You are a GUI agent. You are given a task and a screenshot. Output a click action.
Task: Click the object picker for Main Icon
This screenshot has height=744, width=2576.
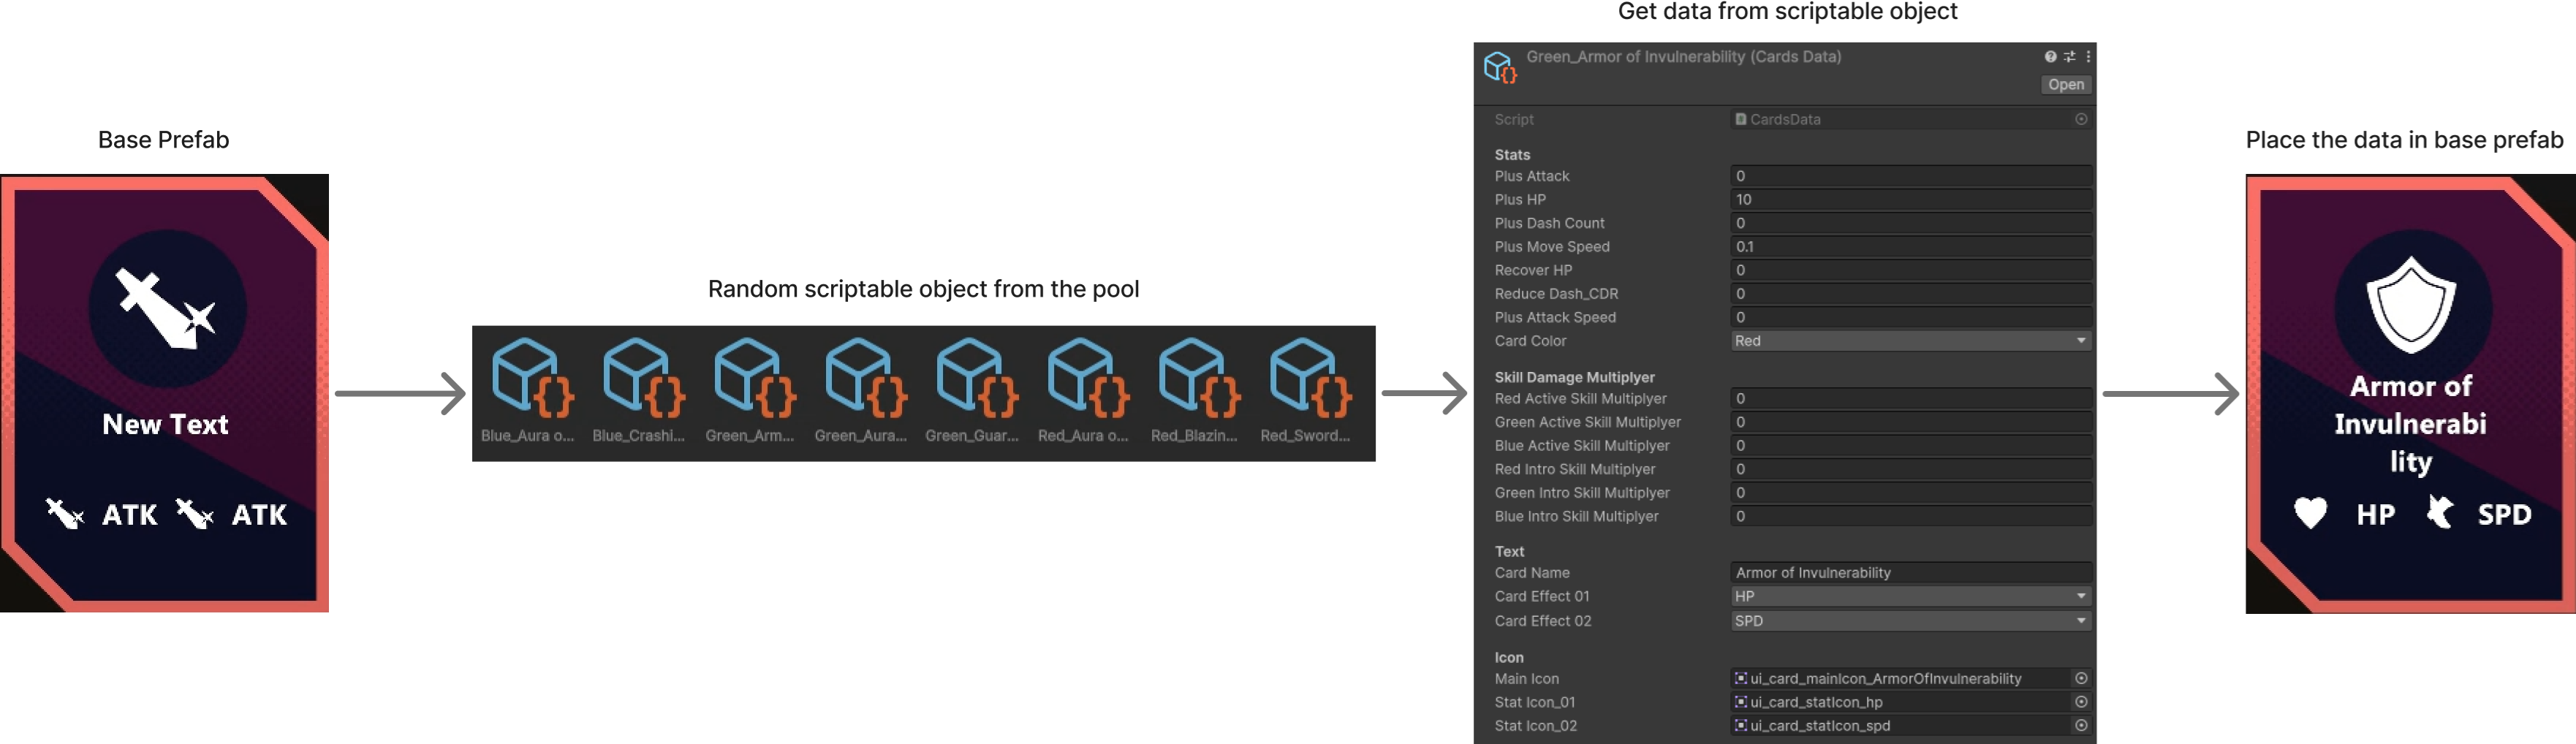tap(2081, 679)
